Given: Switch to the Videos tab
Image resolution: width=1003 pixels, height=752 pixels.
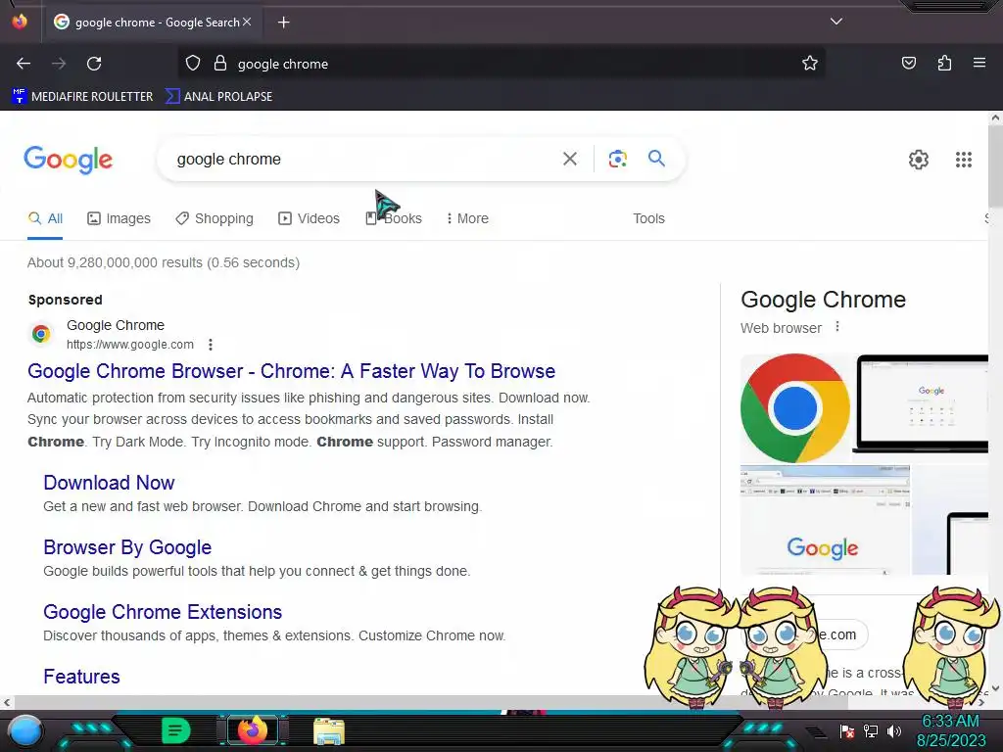Looking at the screenshot, I should (309, 218).
